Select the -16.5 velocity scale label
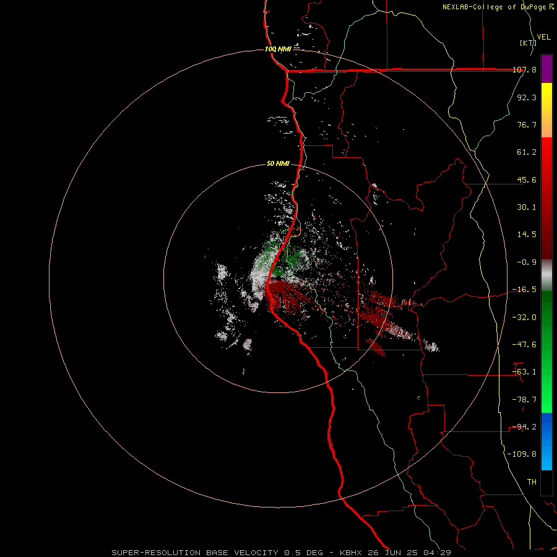Screen dimensions: 557x557 pyautogui.click(x=524, y=290)
